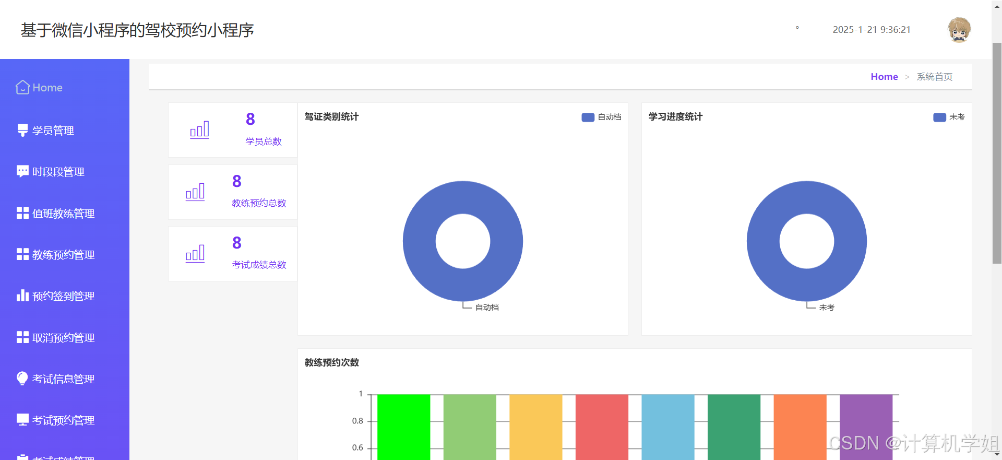1002x460 pixels.
Task: Open 考试信息管理 menu
Action: (65, 379)
